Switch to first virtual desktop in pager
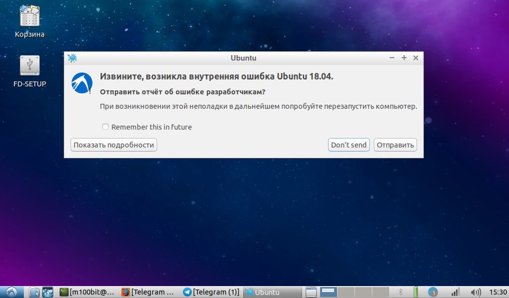This screenshot has width=509, height=298. (328, 292)
